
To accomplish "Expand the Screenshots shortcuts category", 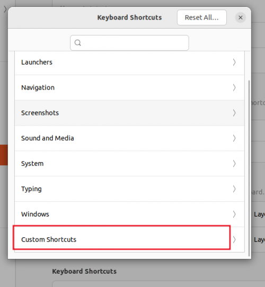I will point(129,113).
